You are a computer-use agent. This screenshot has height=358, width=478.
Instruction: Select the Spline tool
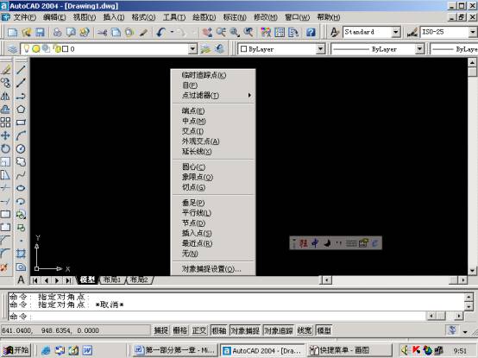pyautogui.click(x=21, y=175)
